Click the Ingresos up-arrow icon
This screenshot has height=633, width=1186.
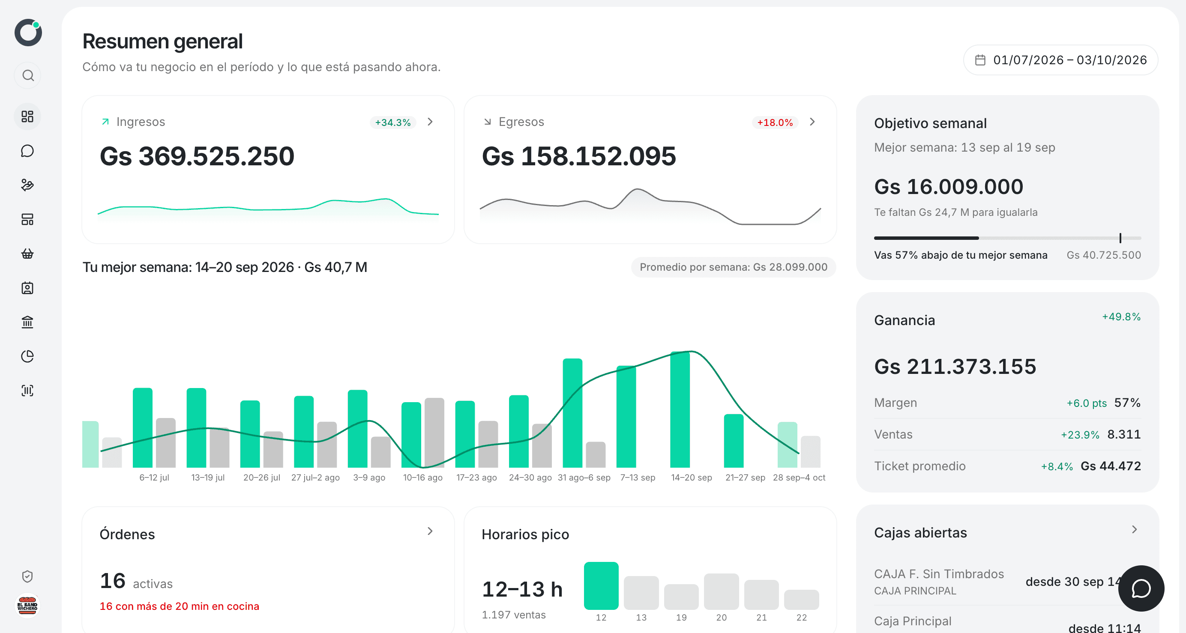click(105, 122)
